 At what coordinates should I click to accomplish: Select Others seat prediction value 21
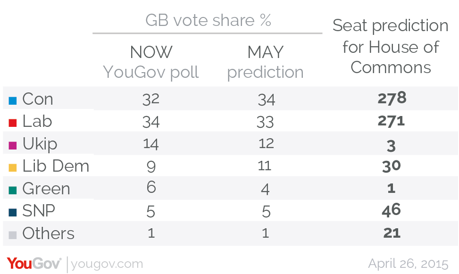point(392,233)
